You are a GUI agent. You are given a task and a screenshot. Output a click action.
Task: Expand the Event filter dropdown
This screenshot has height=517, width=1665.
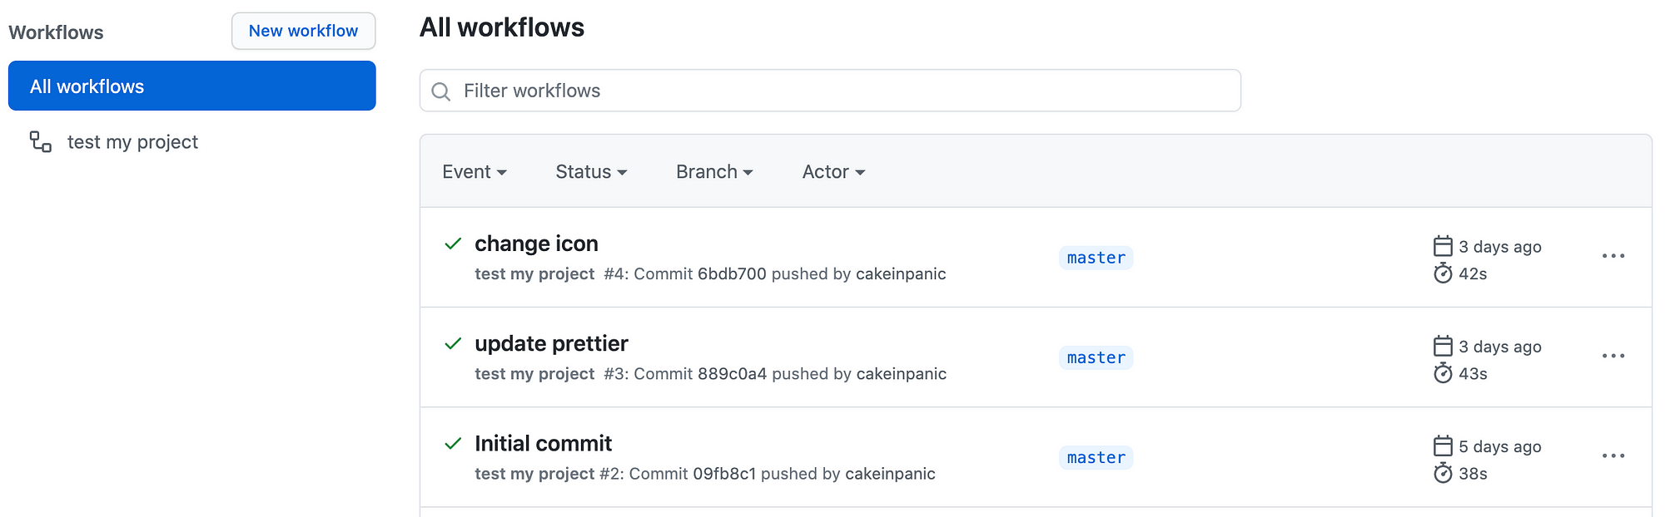click(475, 172)
